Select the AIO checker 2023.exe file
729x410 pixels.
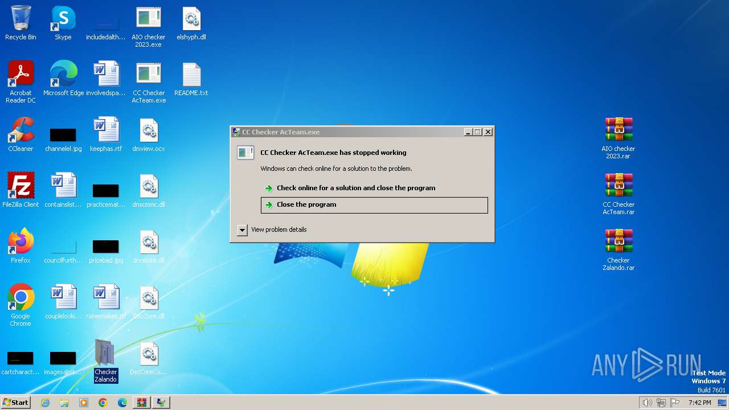[148, 27]
